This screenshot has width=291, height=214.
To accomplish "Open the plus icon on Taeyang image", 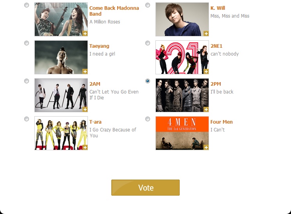I will pyautogui.click(x=85, y=72).
